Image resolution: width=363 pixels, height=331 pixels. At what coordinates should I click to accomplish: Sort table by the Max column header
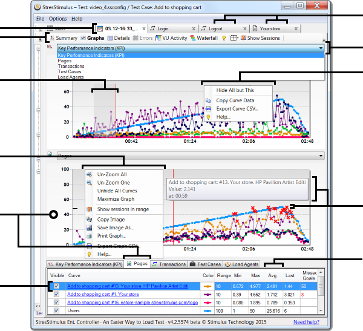(255, 275)
